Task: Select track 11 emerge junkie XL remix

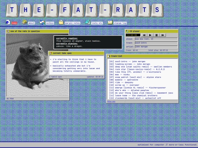Action: point(137,88)
